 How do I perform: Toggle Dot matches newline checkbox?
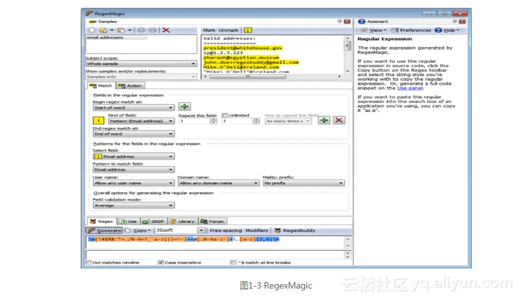click(x=89, y=263)
